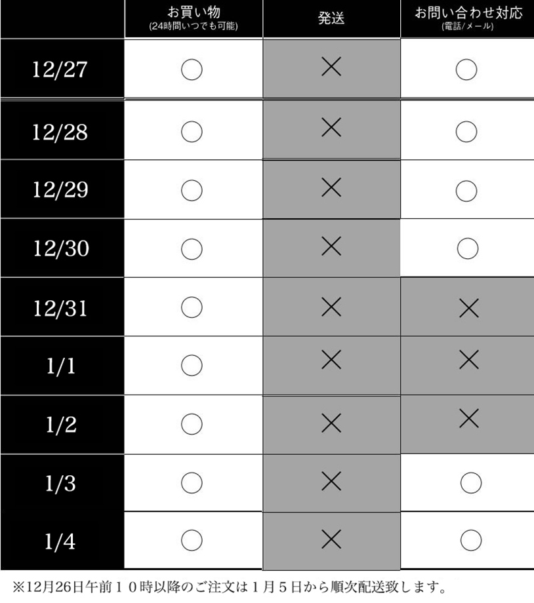Click the inquiry support circle for 12/27
Image resolution: width=534 pixels, height=603 pixels.
466,69
